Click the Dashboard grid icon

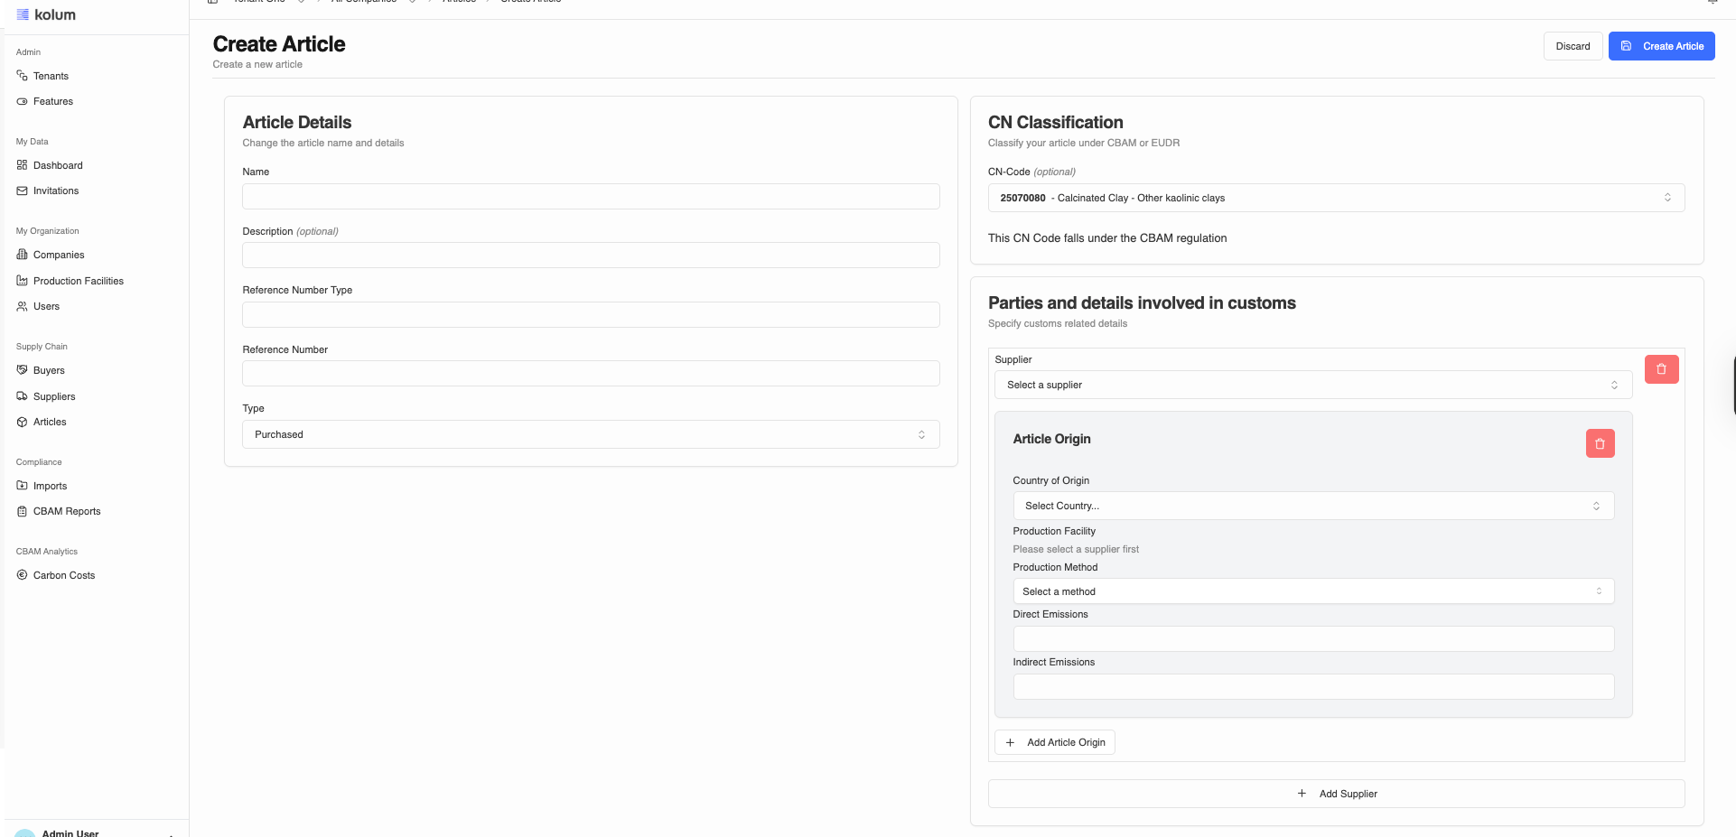(x=23, y=165)
